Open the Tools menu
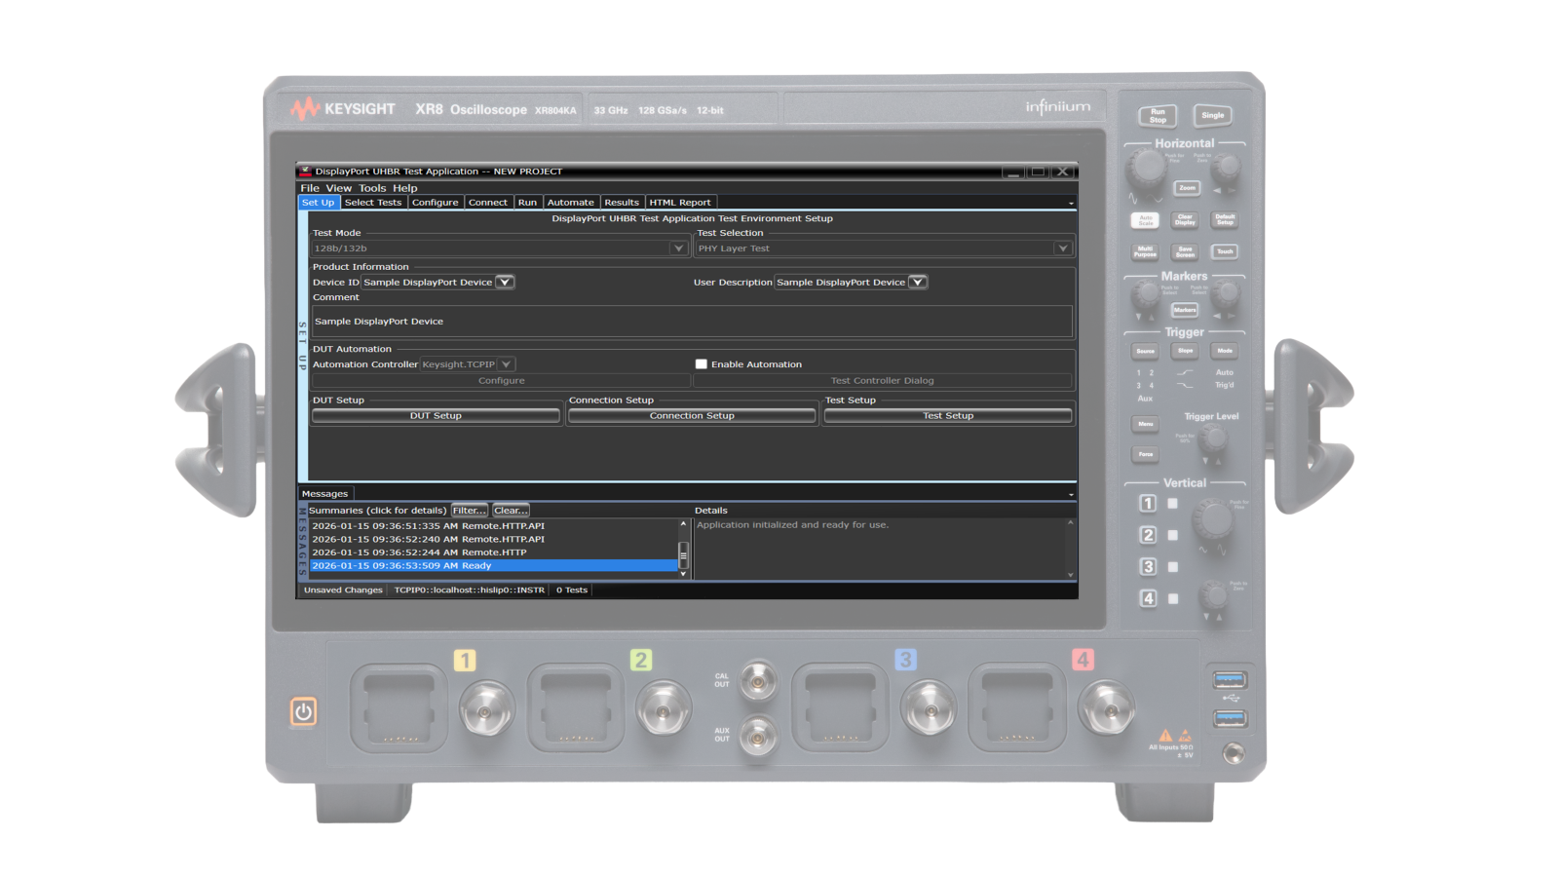The width and height of the screenshot is (1559, 877). pos(371,187)
